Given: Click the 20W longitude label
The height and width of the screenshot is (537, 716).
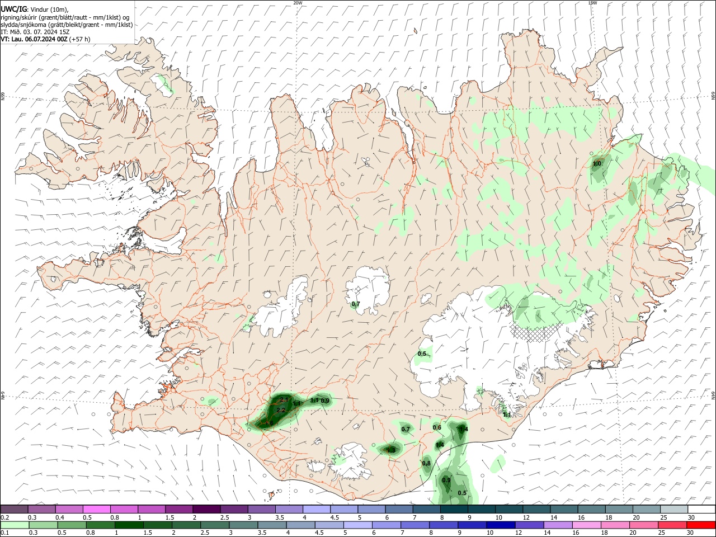Looking at the screenshot, I should click(x=298, y=3).
